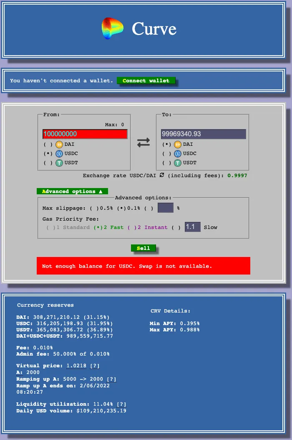Click the USDC coin icon under To
This screenshot has height=440, width=292.
pyautogui.click(x=178, y=154)
